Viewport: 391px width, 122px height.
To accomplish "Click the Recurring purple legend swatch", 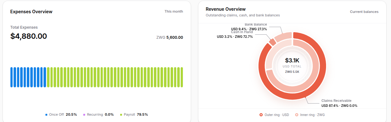I will click(x=84, y=114).
